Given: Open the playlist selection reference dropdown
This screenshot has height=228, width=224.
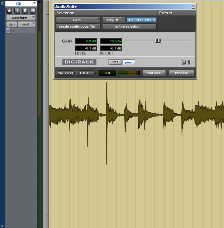Looking at the screenshot, I should click(114, 20).
